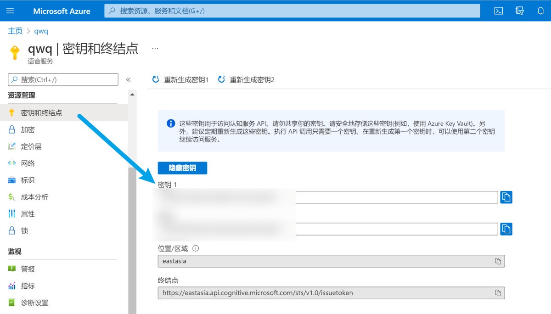Click 重新生成密钥1 button
The width and height of the screenshot is (551, 314).
coord(180,79)
